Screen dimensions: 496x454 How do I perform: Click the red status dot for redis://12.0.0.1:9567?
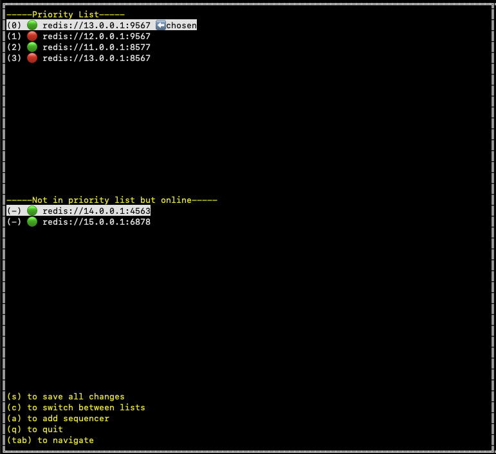[32, 36]
